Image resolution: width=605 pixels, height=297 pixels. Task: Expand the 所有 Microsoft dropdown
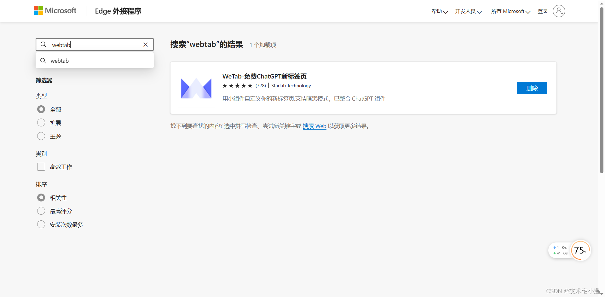[511, 11]
